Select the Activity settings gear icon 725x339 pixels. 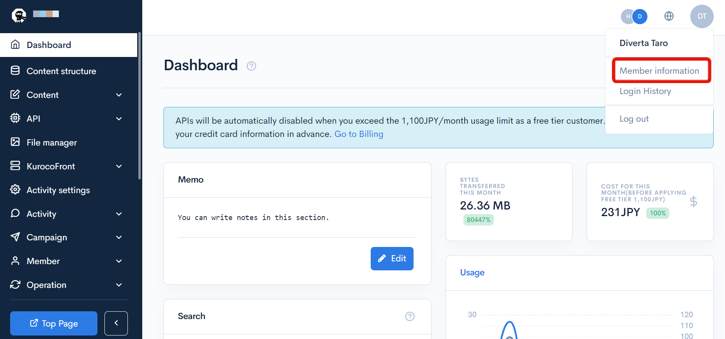pos(15,190)
